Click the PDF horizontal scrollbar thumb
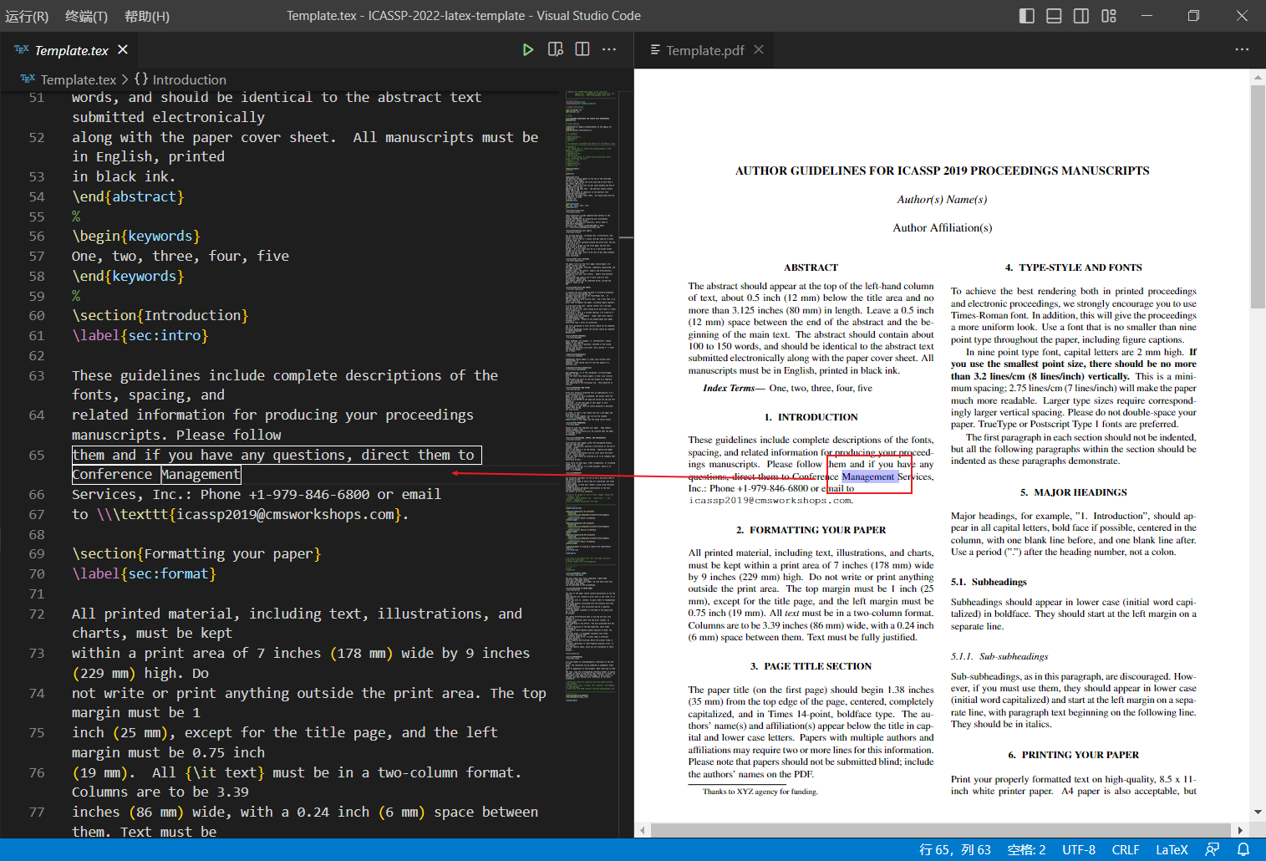Viewport: 1266px width, 861px height. [x=941, y=830]
